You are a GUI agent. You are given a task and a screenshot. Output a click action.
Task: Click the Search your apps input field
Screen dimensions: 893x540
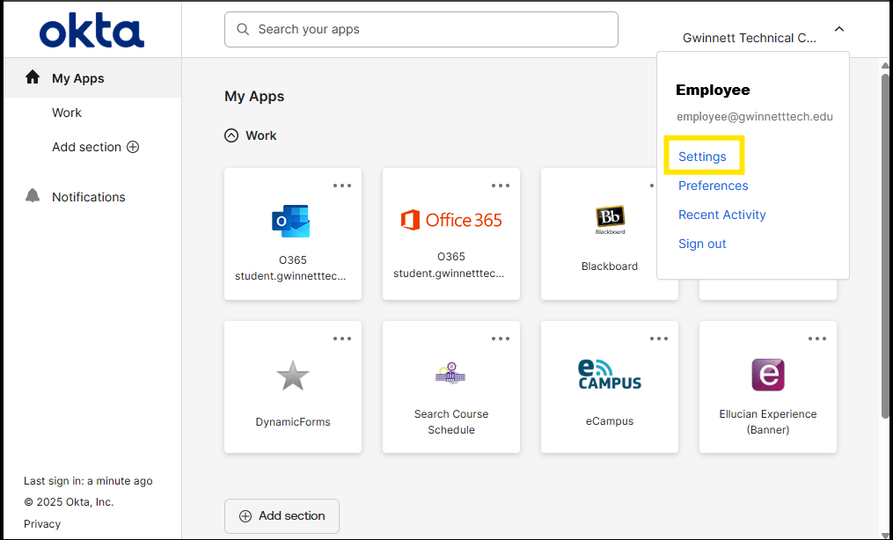coord(421,29)
